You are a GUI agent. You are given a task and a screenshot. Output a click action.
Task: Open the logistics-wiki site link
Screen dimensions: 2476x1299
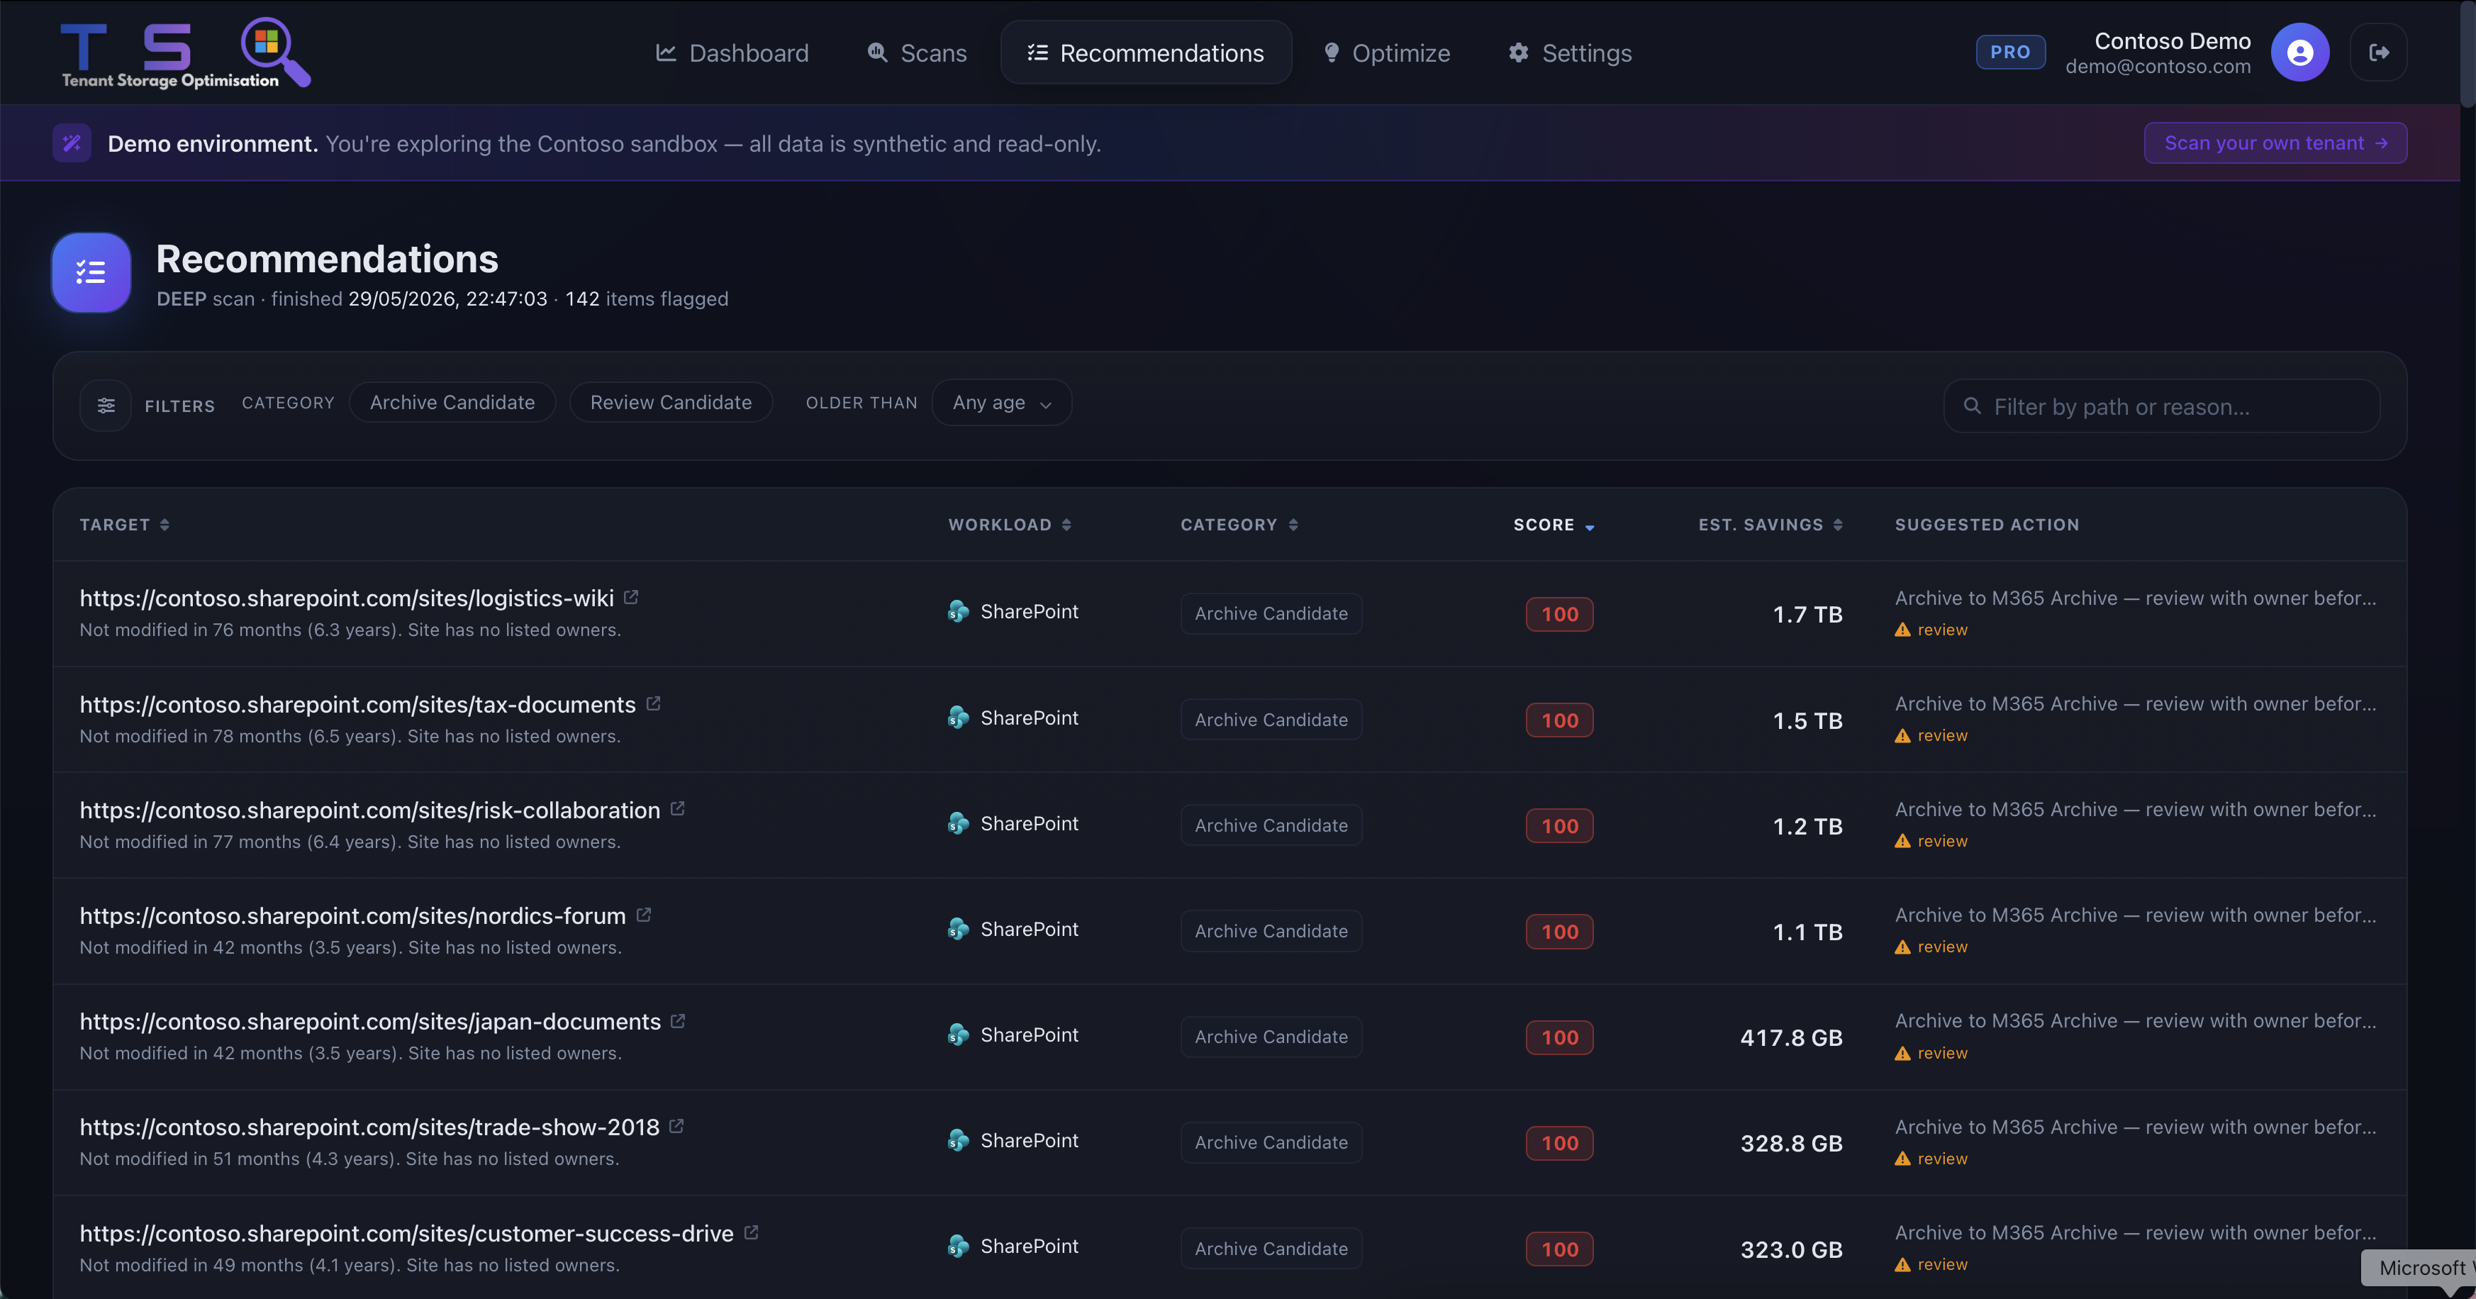tap(347, 598)
